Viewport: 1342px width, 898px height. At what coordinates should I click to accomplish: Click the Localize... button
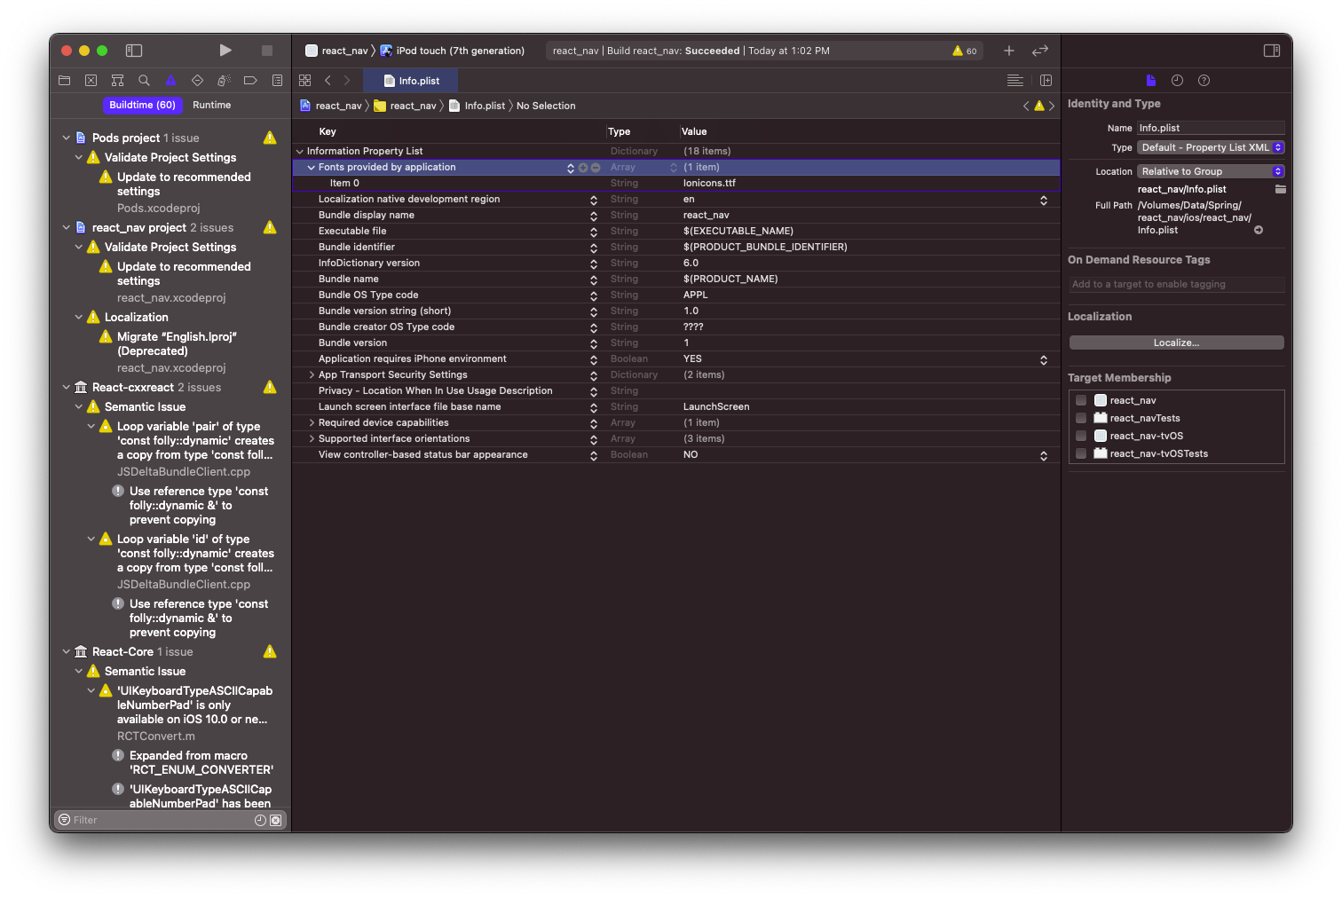1176,343
